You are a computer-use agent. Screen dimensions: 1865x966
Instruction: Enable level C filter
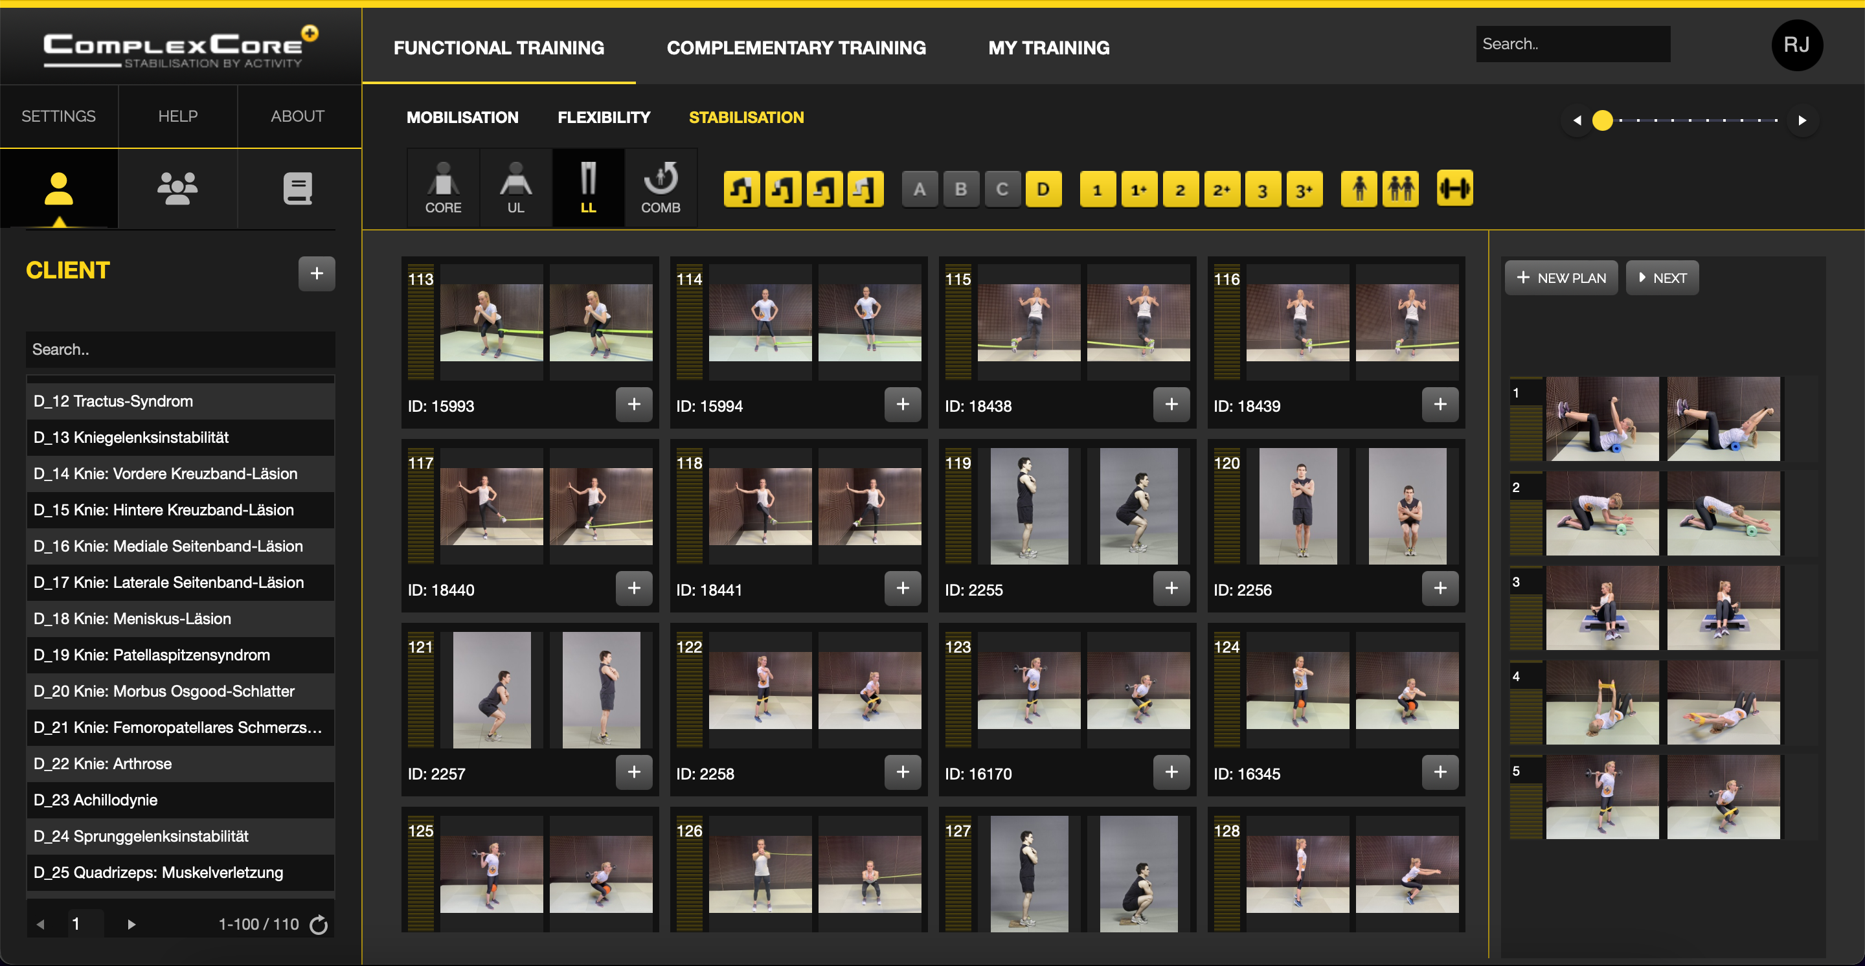(x=1002, y=190)
